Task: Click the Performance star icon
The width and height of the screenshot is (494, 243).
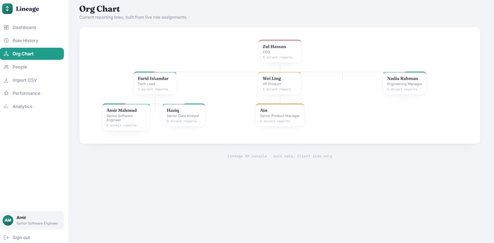Action: [6, 94]
